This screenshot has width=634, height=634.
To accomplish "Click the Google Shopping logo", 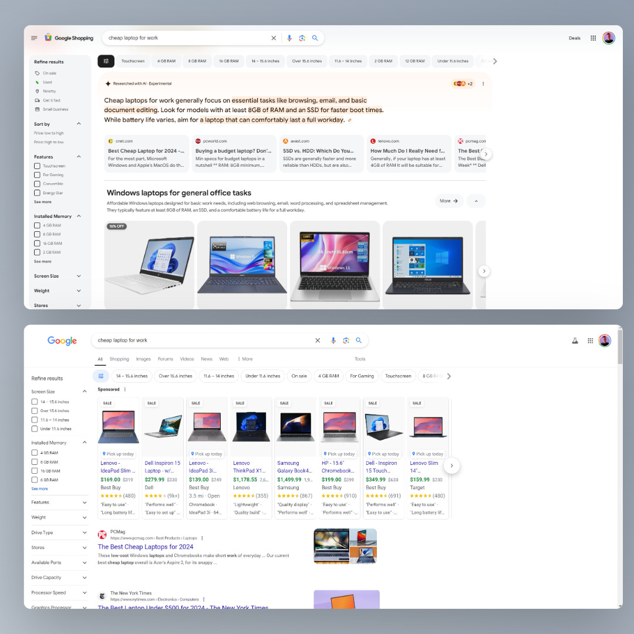I will pyautogui.click(x=69, y=38).
